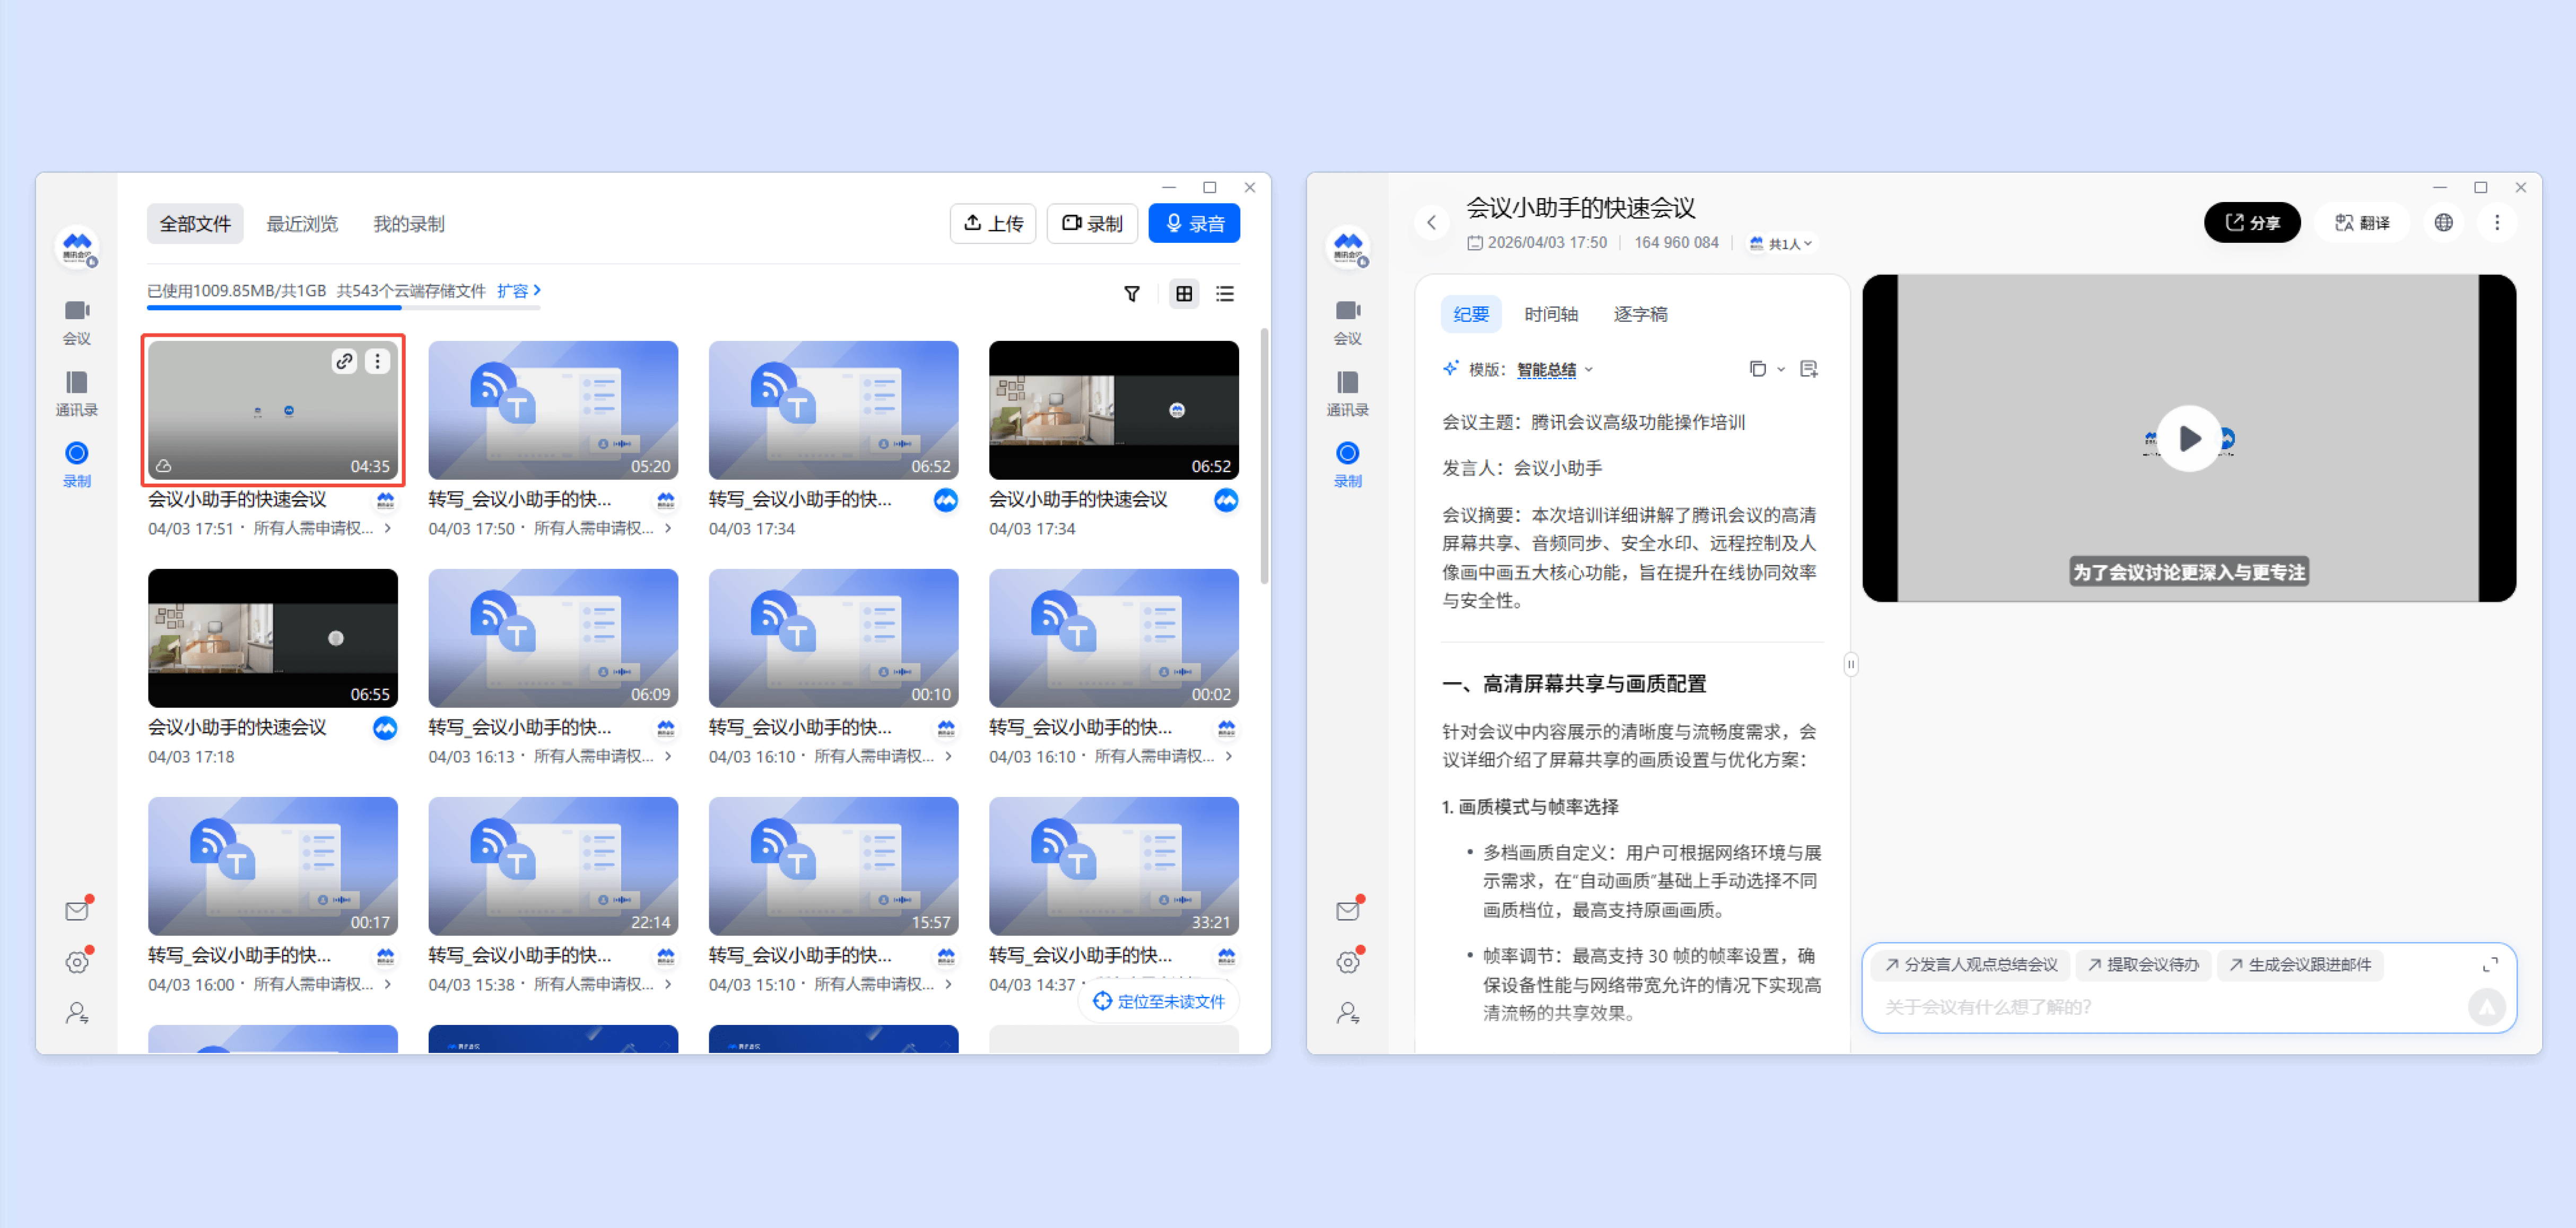This screenshot has width=2576, height=1228.
Task: Switch to list view layout
Action: (1225, 294)
